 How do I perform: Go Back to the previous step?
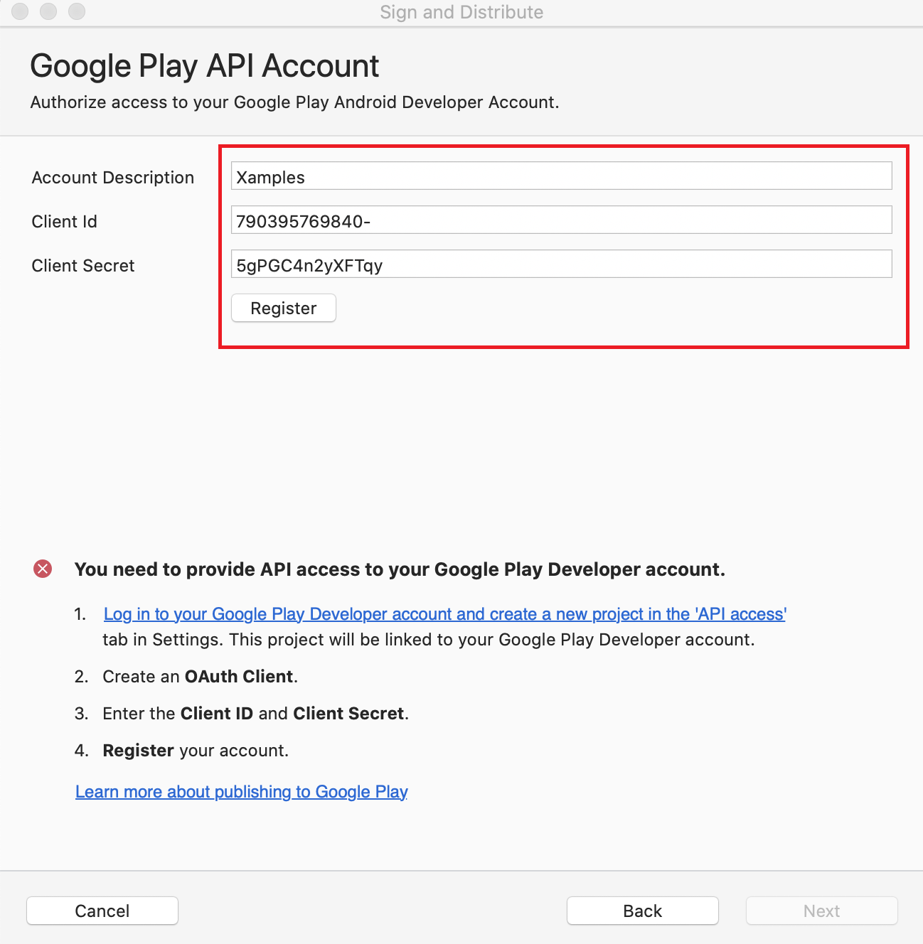coord(643,911)
